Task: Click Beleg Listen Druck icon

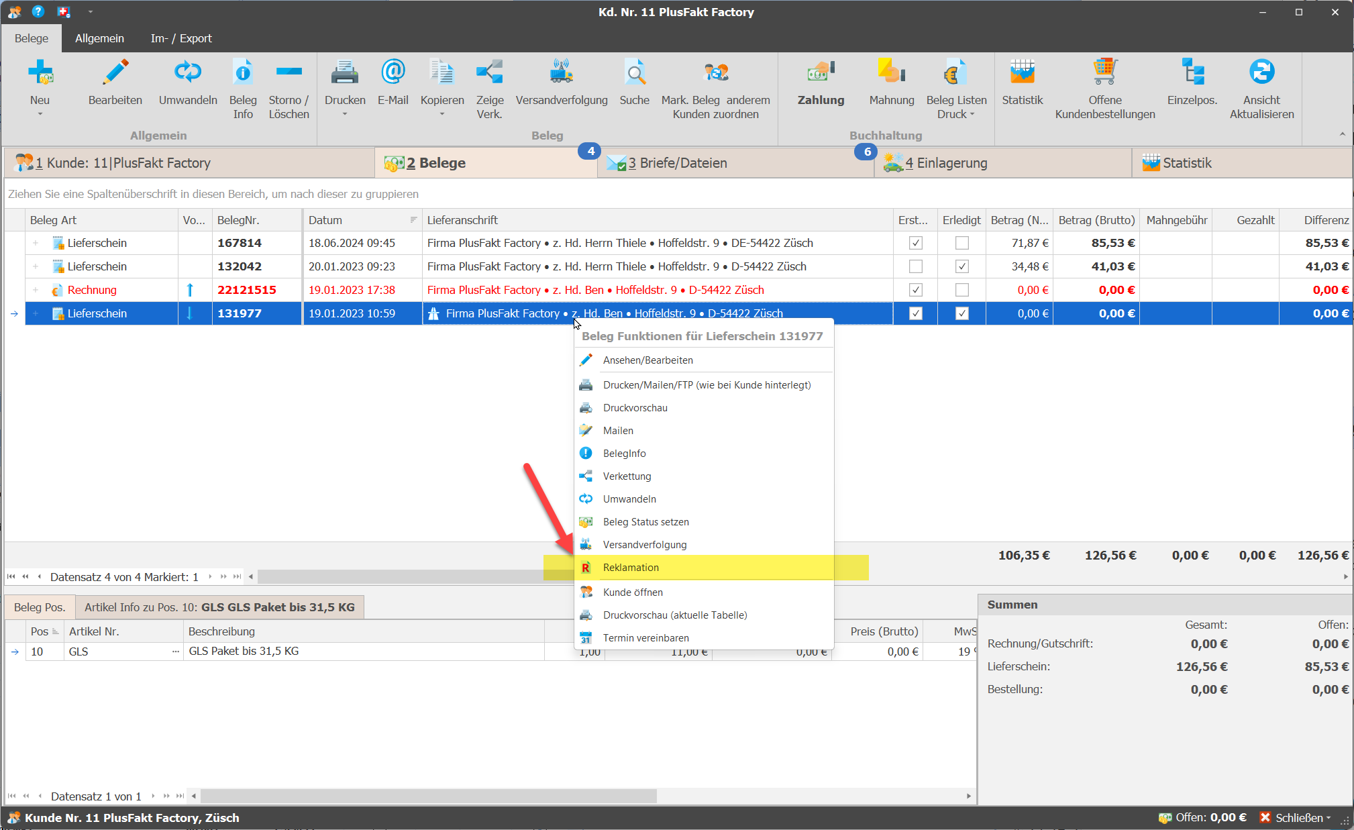Action: click(956, 72)
